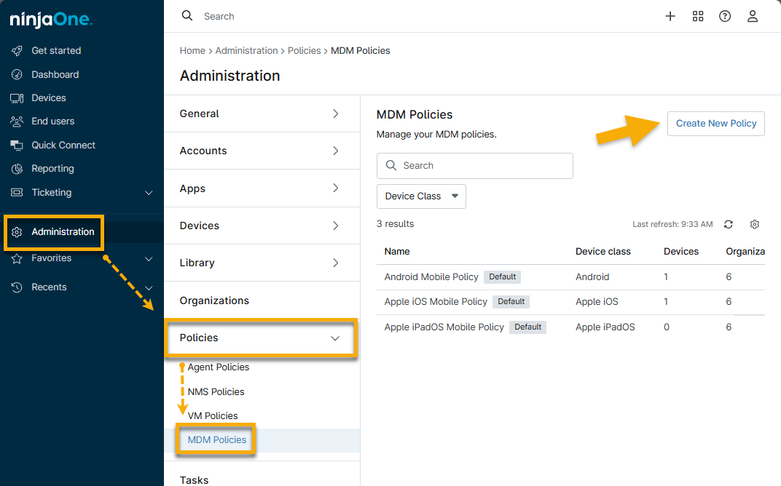781x486 pixels.
Task: Expand the Recents sidebar section
Action: click(x=149, y=287)
